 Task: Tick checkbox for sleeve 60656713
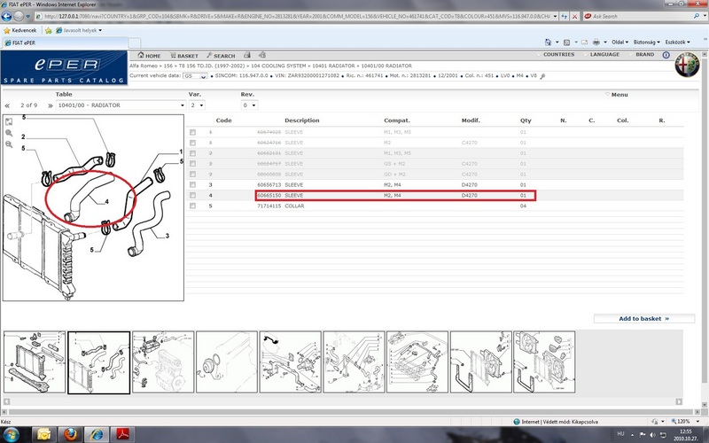192,185
